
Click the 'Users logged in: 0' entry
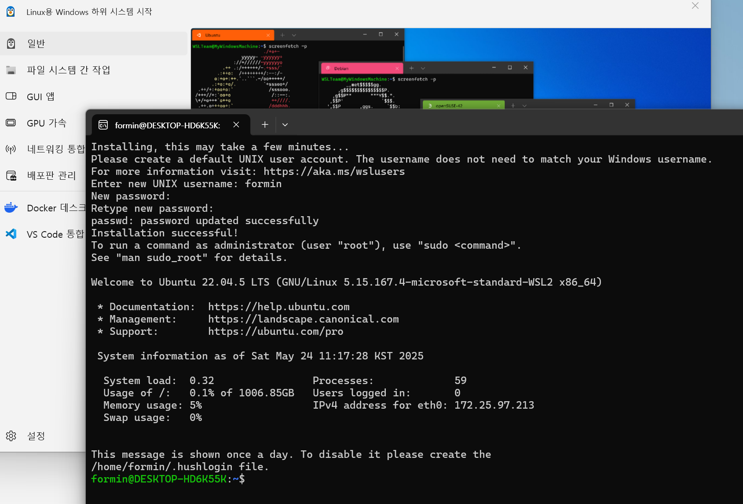click(x=387, y=393)
